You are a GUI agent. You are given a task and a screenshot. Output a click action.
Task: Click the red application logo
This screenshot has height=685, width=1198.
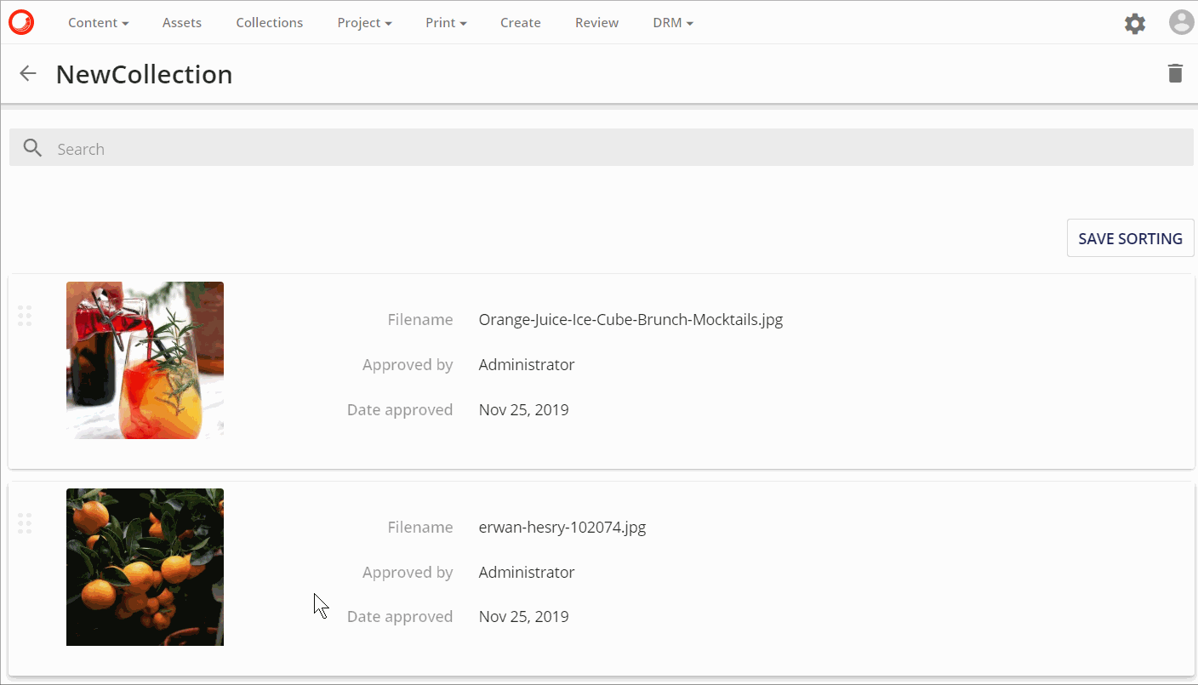20,22
